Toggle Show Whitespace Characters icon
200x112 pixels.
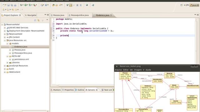(81, 5)
